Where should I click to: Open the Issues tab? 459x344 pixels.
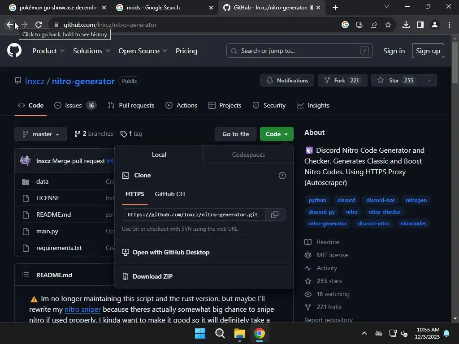[75, 105]
